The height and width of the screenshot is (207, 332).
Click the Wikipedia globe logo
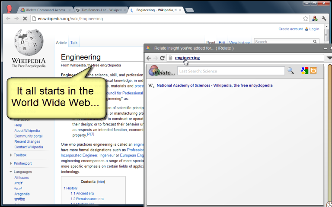point(29,43)
